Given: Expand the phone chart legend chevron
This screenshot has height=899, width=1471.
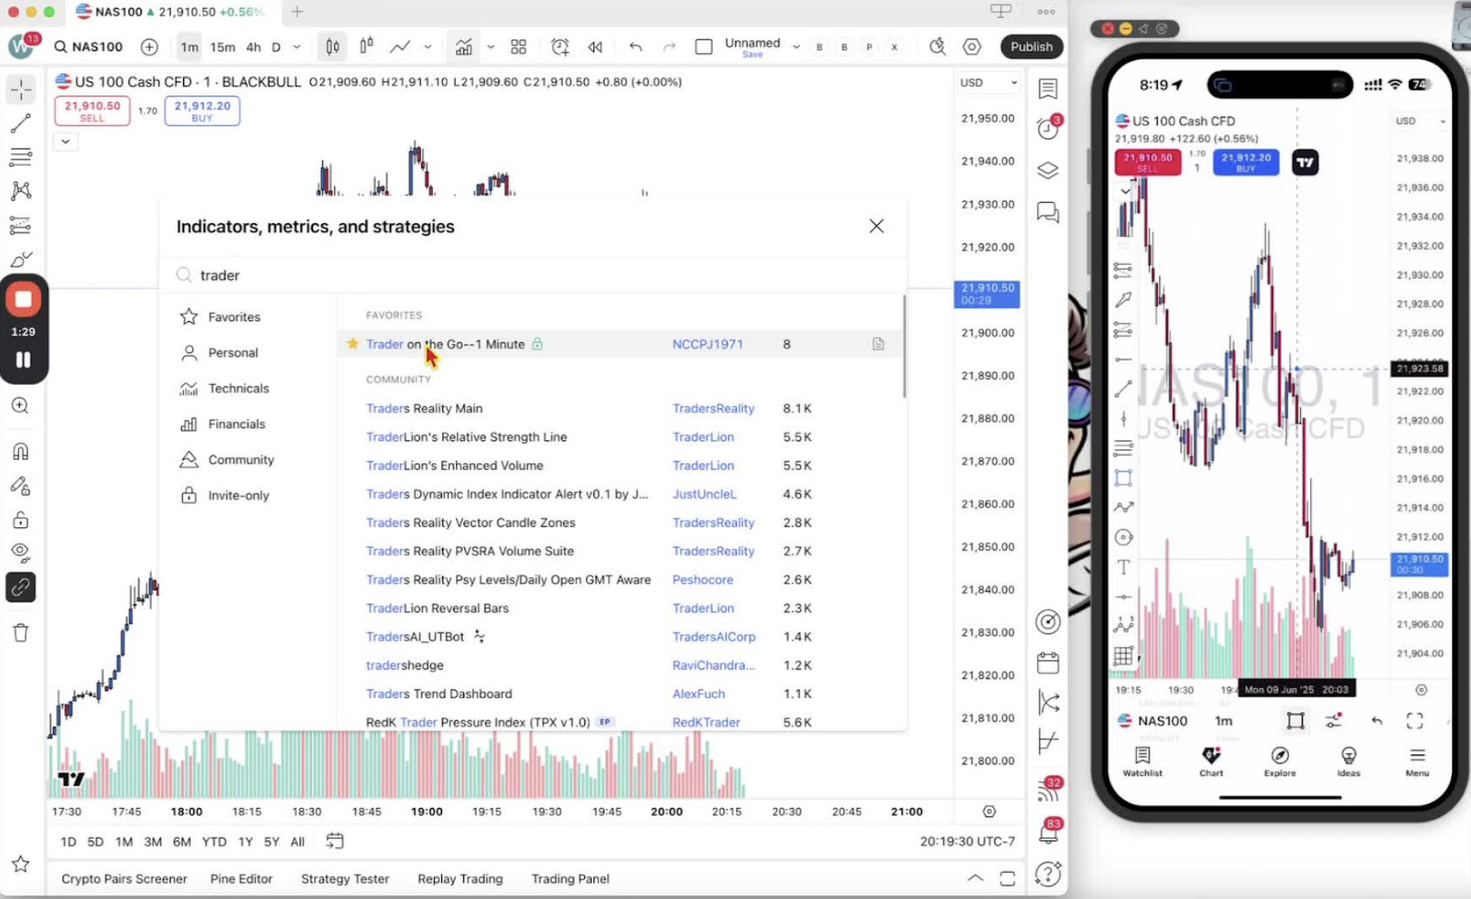Looking at the screenshot, I should point(1125,191).
